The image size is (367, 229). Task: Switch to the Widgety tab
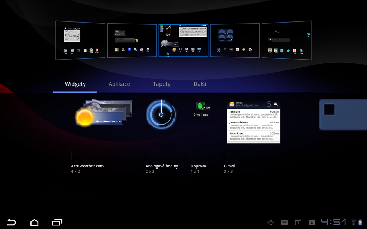75,84
